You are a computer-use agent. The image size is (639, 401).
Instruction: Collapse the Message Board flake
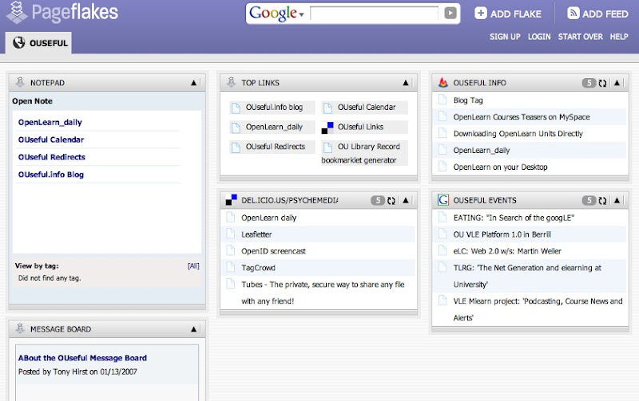coord(193,329)
